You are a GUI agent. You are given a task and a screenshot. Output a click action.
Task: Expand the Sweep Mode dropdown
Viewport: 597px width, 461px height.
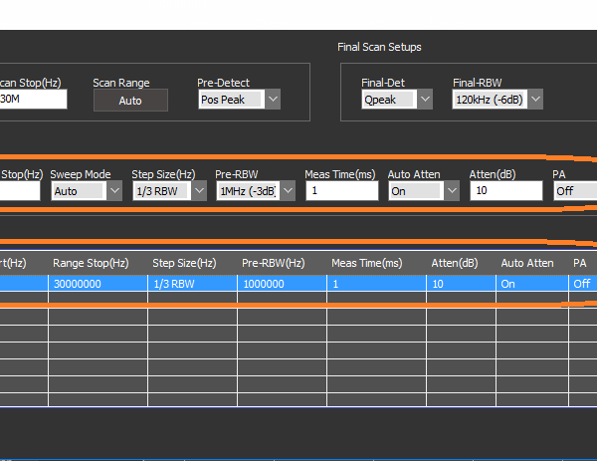[x=114, y=191]
